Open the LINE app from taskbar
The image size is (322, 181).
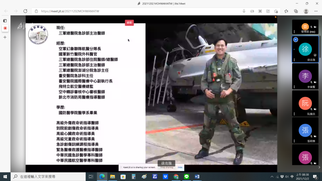pyautogui.click(x=186, y=177)
